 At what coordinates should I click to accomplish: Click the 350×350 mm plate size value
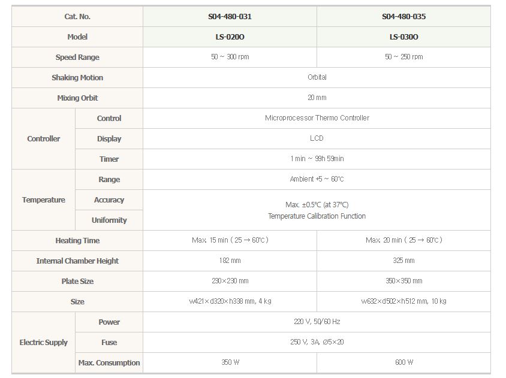point(403,281)
